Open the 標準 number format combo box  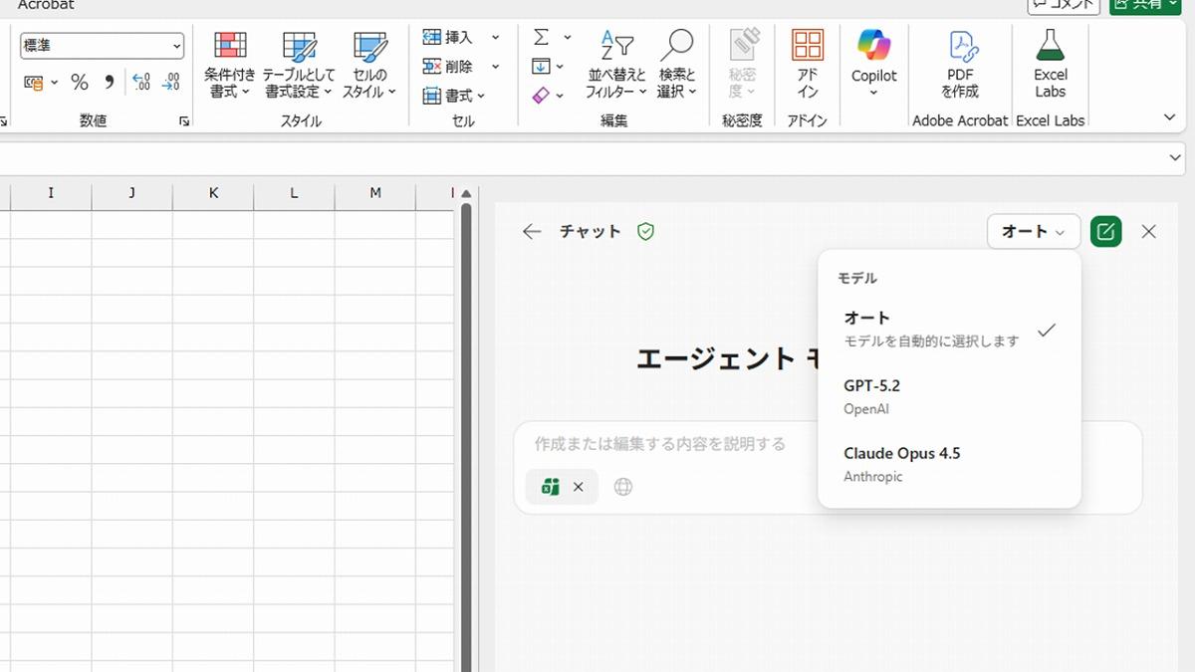102,46
